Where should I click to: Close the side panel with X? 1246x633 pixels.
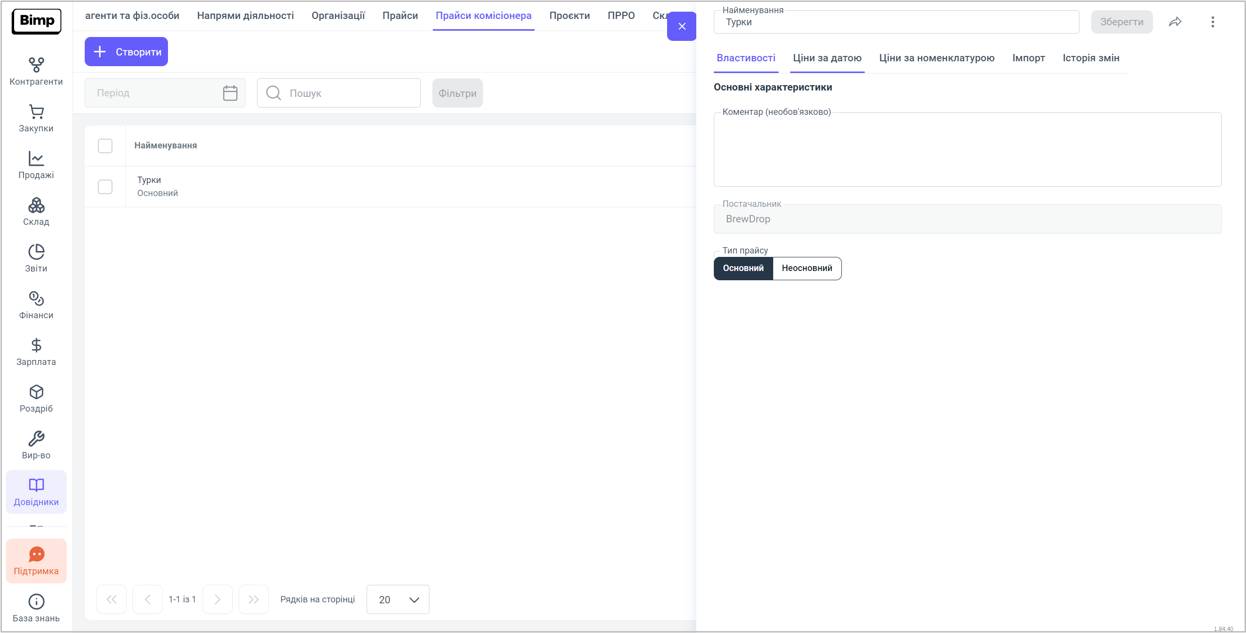[x=682, y=26]
